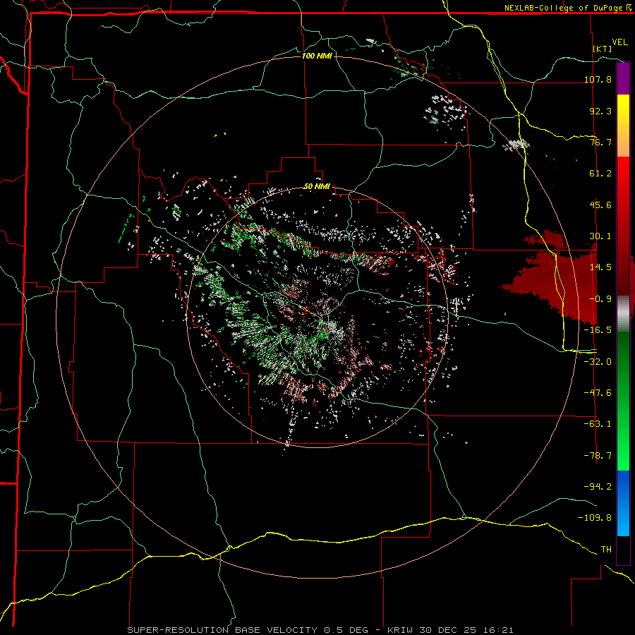
Task: Select the -47.6 legend value
Action: [598, 392]
